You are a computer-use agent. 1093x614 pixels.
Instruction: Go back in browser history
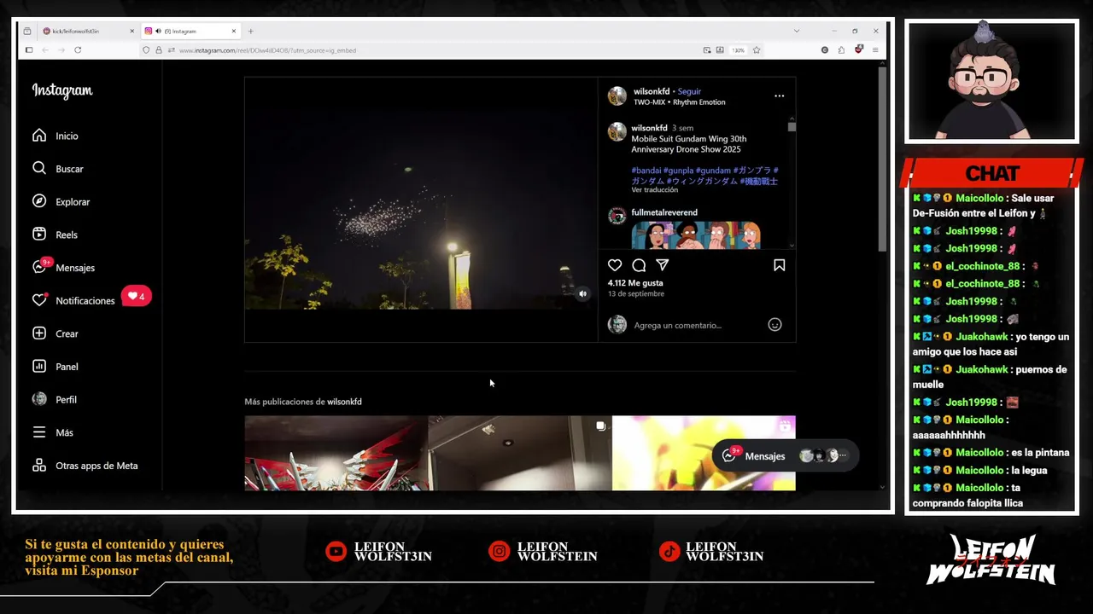pyautogui.click(x=45, y=50)
